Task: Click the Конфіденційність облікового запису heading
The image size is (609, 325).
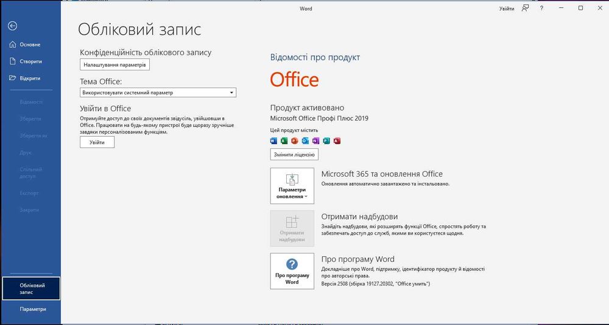Action: click(x=146, y=52)
